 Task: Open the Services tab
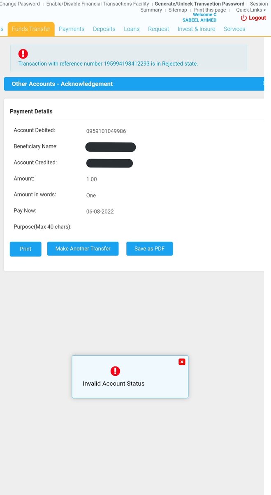pos(234,29)
